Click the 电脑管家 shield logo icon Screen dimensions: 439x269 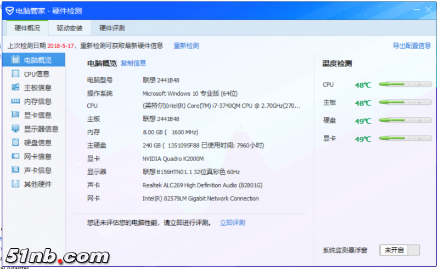(9, 11)
